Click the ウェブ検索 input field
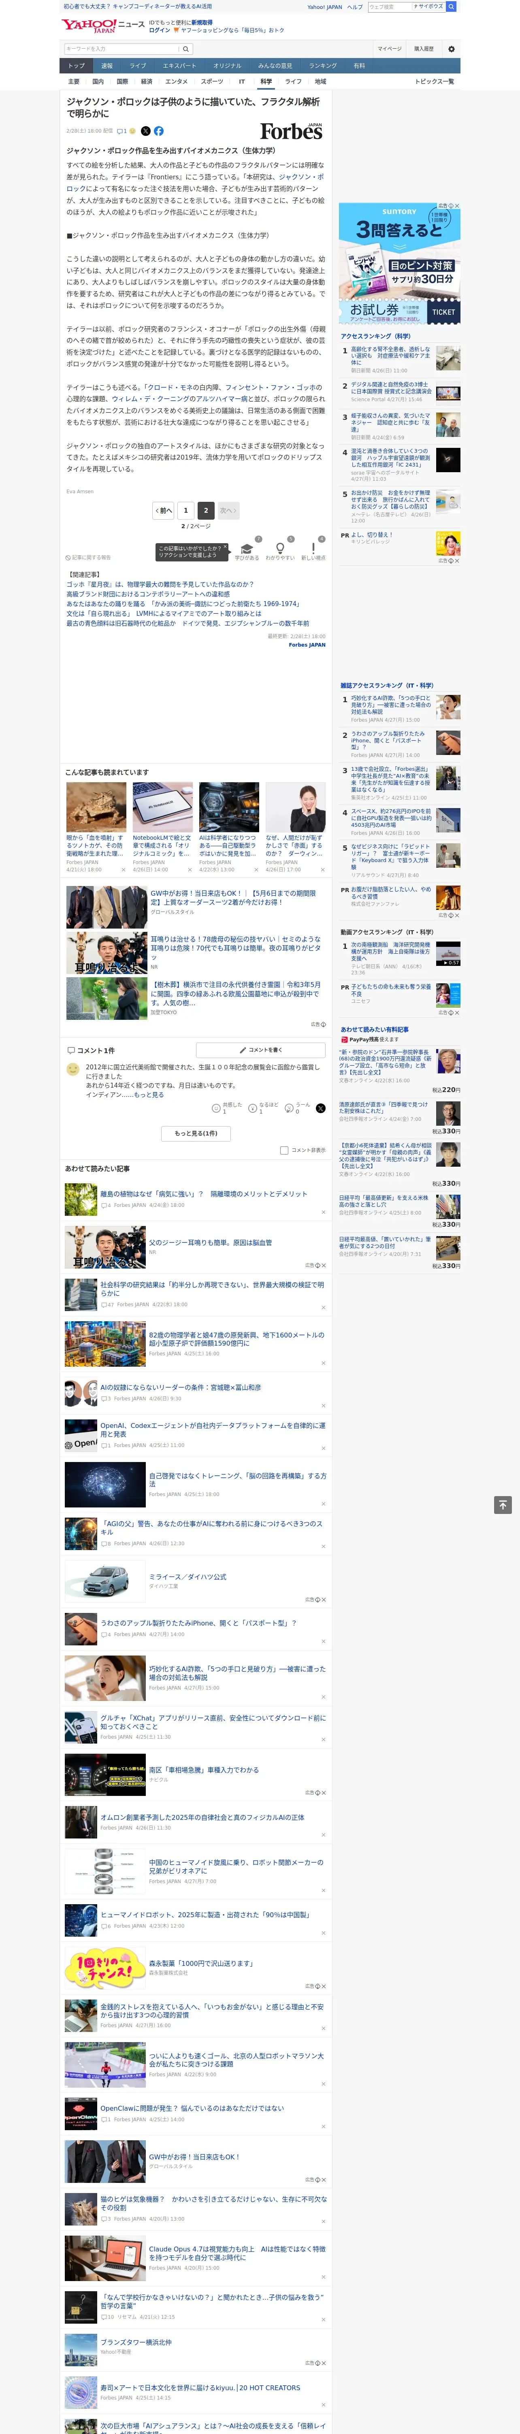520x2434 pixels. pos(389,6)
